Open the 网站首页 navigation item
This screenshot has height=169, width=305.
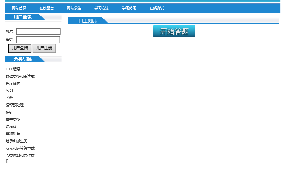(x=19, y=8)
